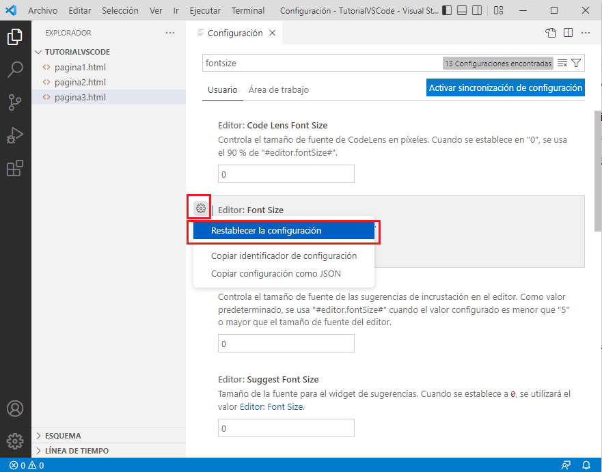Image resolution: width=602 pixels, height=472 pixels.
Task: Click the fontsize settings search box
Action: coord(323,63)
